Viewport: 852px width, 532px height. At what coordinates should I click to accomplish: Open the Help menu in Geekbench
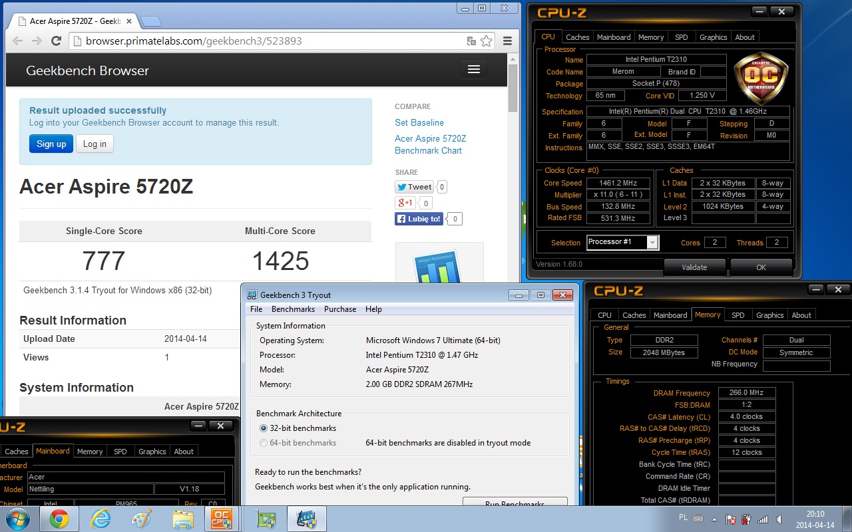373,309
